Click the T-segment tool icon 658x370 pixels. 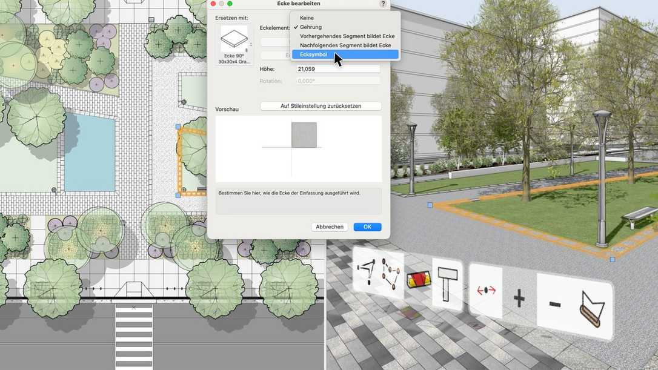click(447, 283)
